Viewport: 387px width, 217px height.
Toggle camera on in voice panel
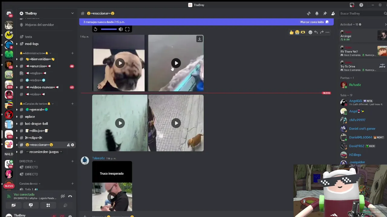point(14,205)
